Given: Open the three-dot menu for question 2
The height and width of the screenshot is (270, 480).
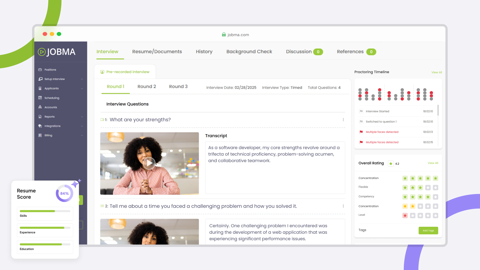Looking at the screenshot, I should pos(343,206).
